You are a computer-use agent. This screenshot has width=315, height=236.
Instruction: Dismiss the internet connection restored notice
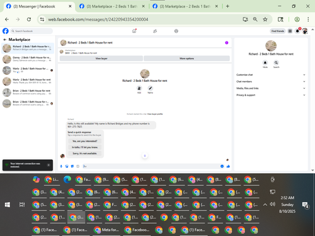click(49, 165)
